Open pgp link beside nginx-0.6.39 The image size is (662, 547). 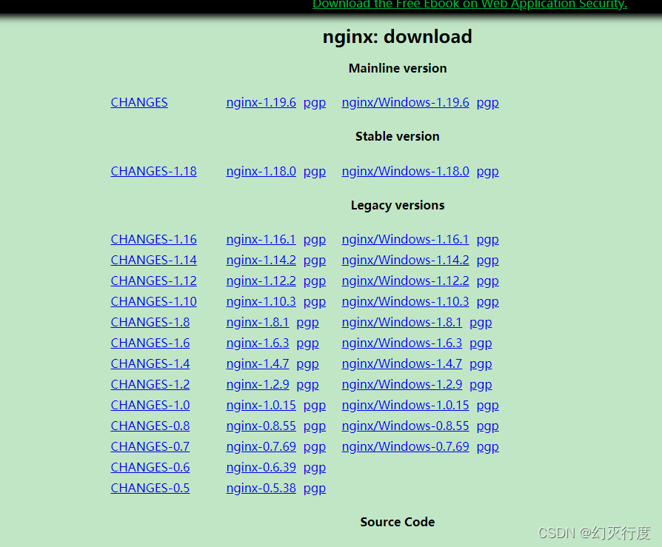click(x=315, y=467)
